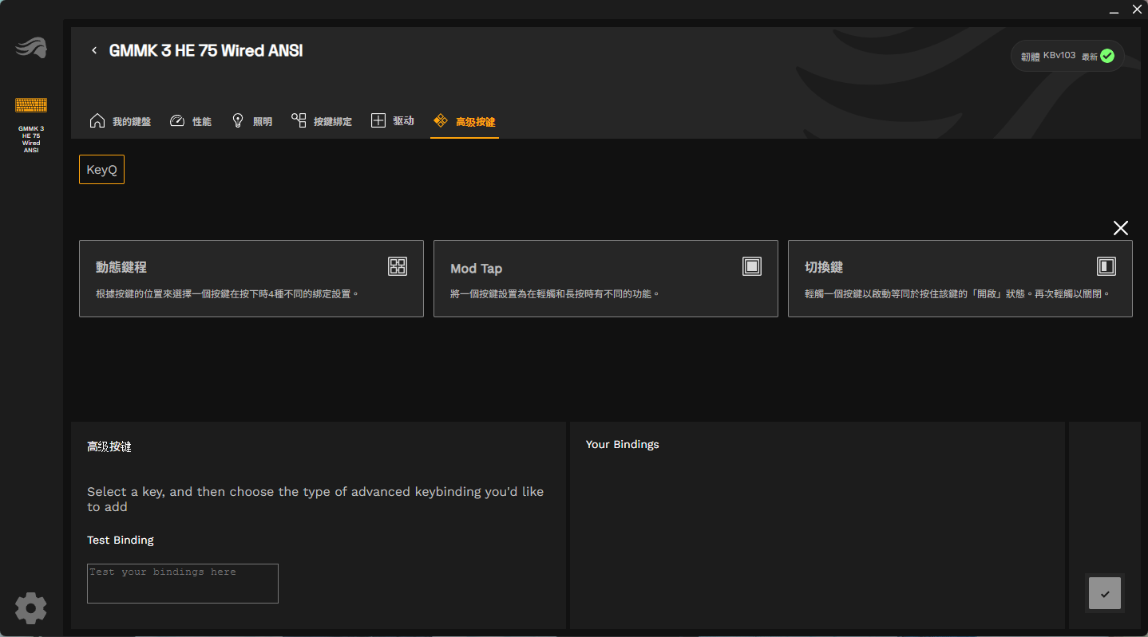Select the 高级按键 tab

coord(465,121)
